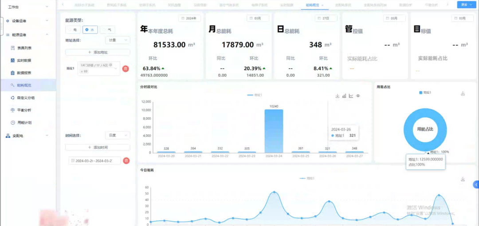Expand the blue side panel arrow at right edge
Screen dimensions: 479x226
point(476,184)
